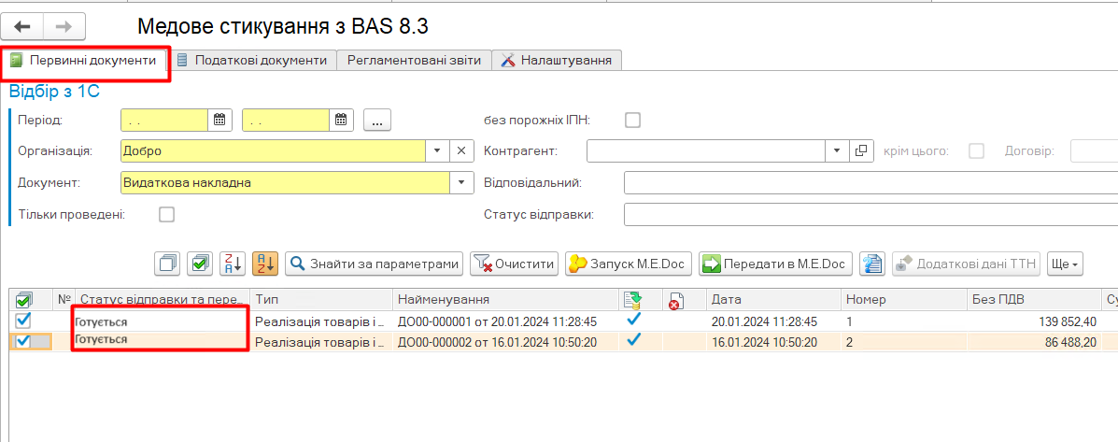Viewport: 1118px width, 442px height.
Task: Open calendar for period end date
Action: pyautogui.click(x=342, y=120)
